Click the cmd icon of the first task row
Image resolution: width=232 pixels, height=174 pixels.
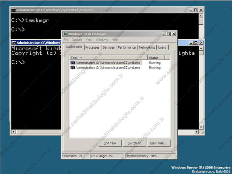coord(72,63)
